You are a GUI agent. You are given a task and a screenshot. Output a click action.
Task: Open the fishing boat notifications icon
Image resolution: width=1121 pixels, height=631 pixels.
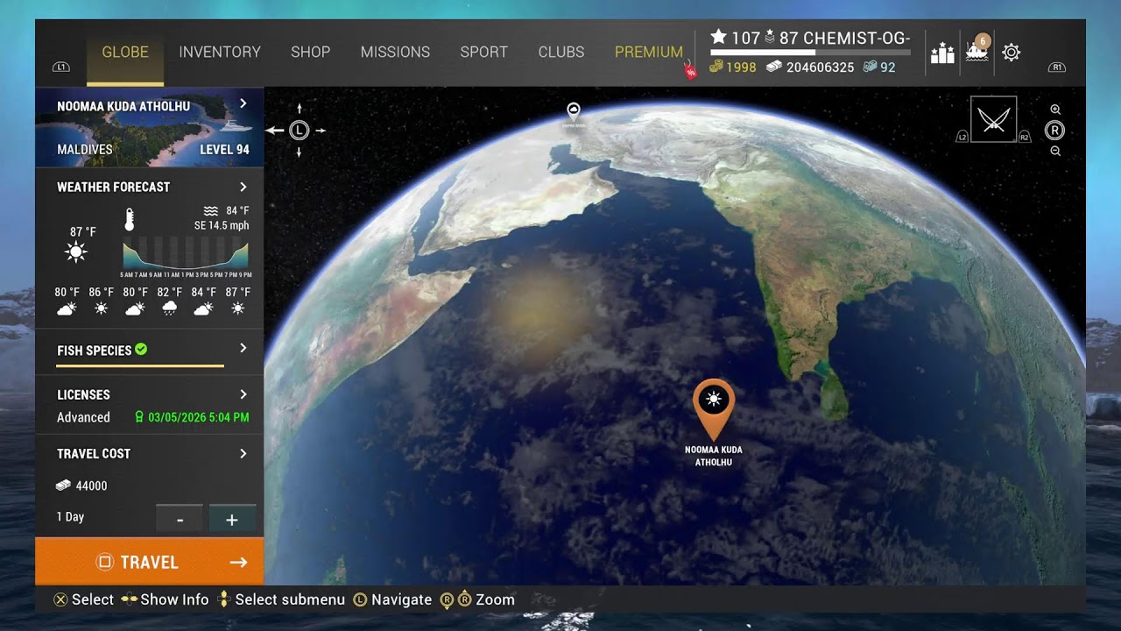coord(976,51)
